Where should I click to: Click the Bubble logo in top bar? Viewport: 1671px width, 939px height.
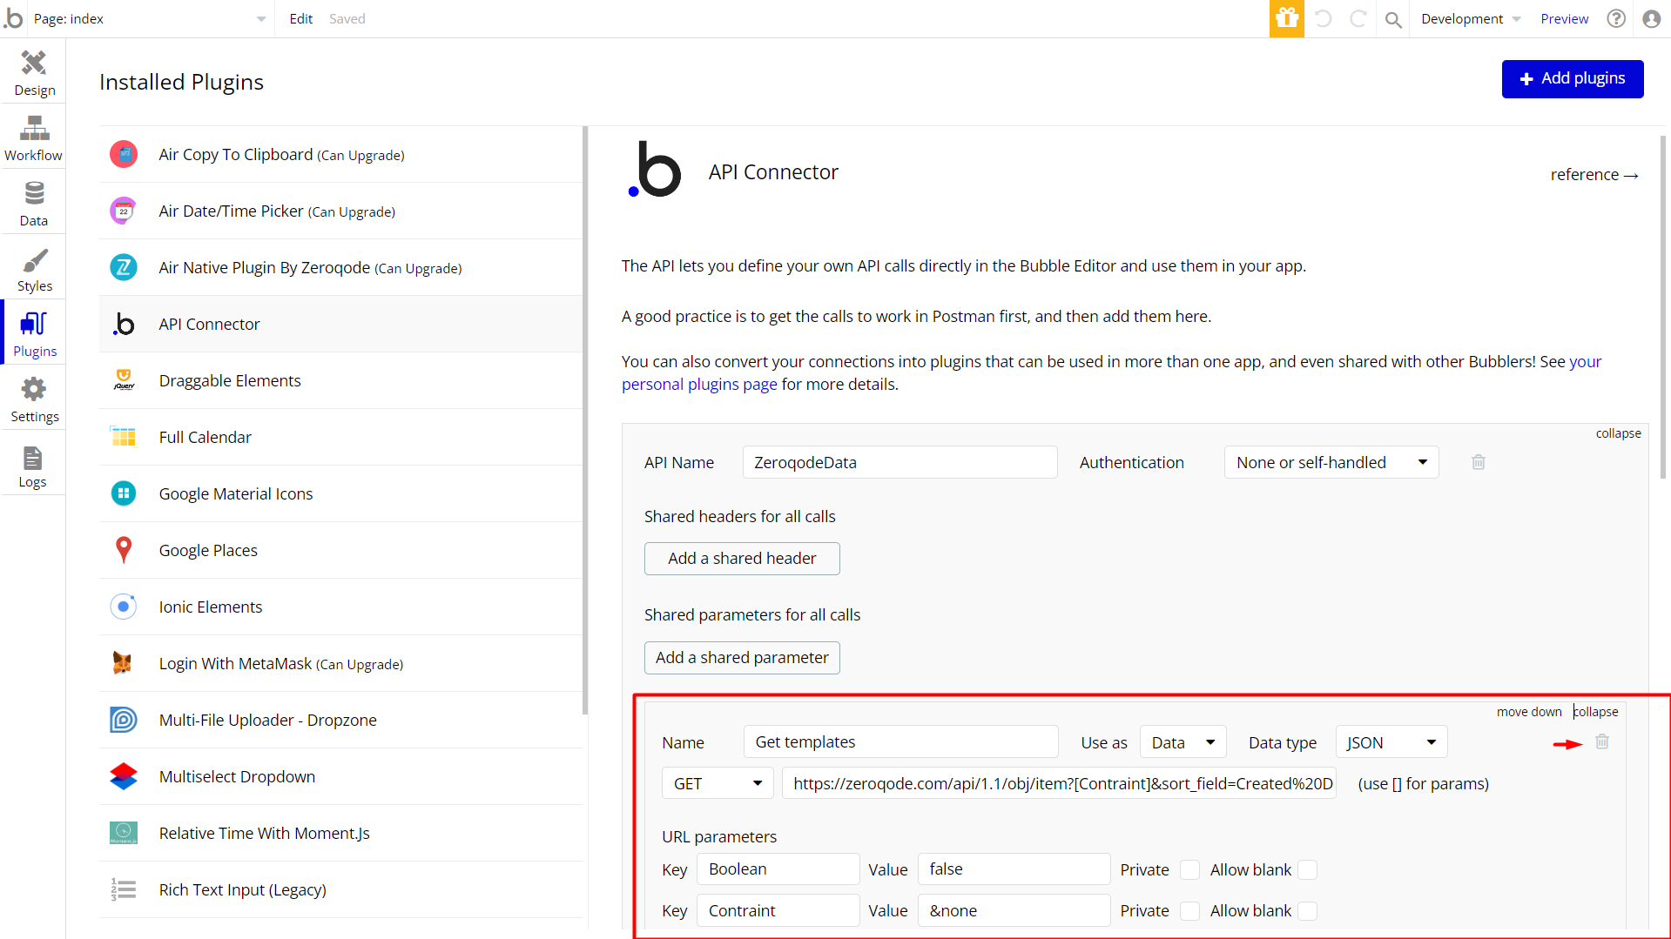tap(14, 18)
